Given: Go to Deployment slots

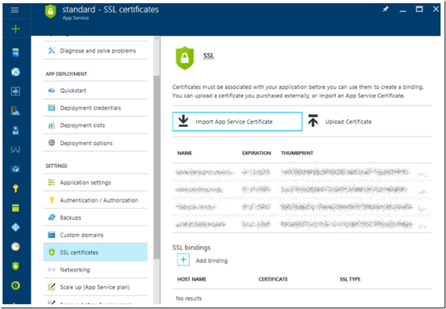Looking at the screenshot, I should tap(82, 125).
